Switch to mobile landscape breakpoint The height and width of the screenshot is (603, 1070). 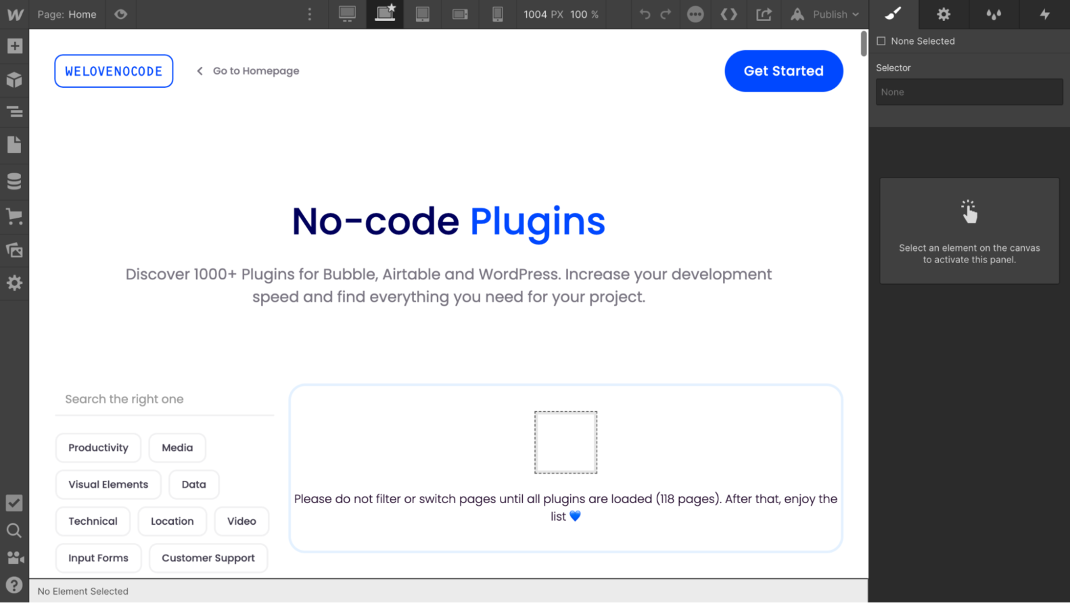(460, 14)
